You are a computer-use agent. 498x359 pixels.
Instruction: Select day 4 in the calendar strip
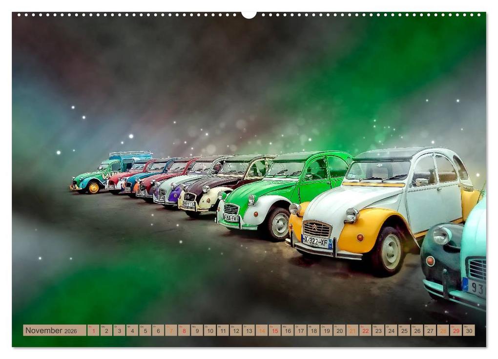[132, 330]
